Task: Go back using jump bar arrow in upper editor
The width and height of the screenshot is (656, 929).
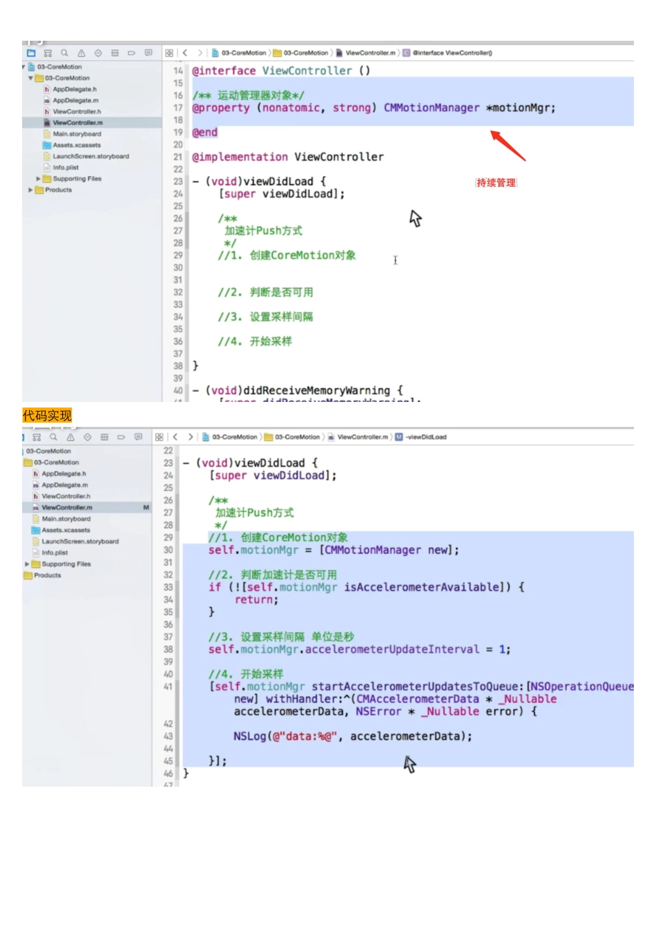Action: pos(185,53)
